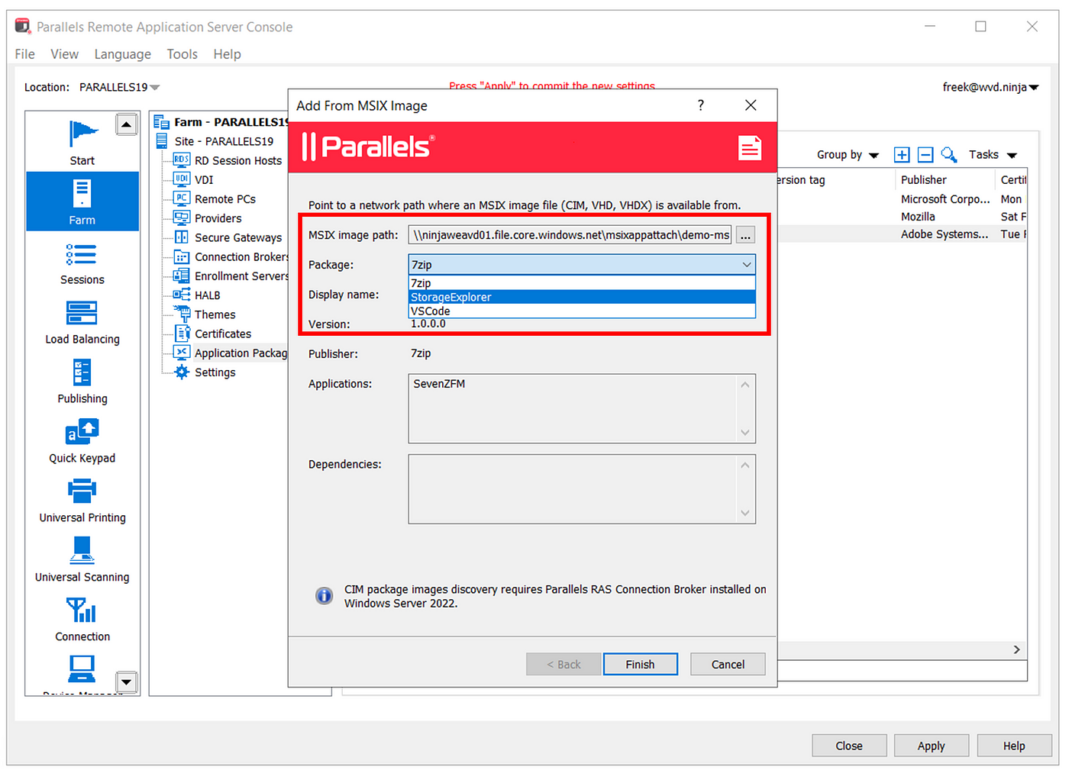The width and height of the screenshot is (1069, 770).
Task: Click the minus Remove icon in toolbar
Action: [x=925, y=155]
